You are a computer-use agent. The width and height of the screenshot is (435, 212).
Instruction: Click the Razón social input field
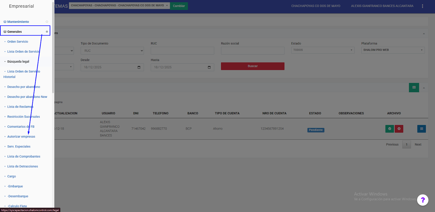[252, 51]
